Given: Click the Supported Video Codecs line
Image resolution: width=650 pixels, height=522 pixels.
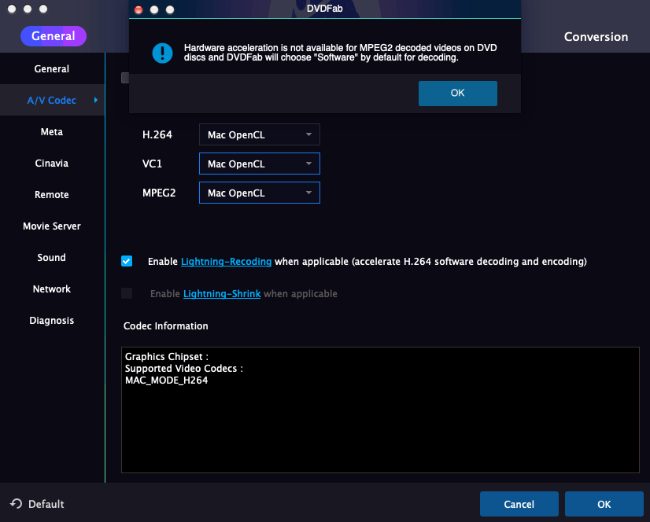Looking at the screenshot, I should 184,368.
